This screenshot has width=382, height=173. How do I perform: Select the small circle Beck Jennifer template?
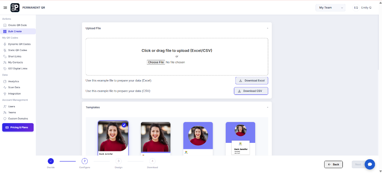click(x=240, y=138)
